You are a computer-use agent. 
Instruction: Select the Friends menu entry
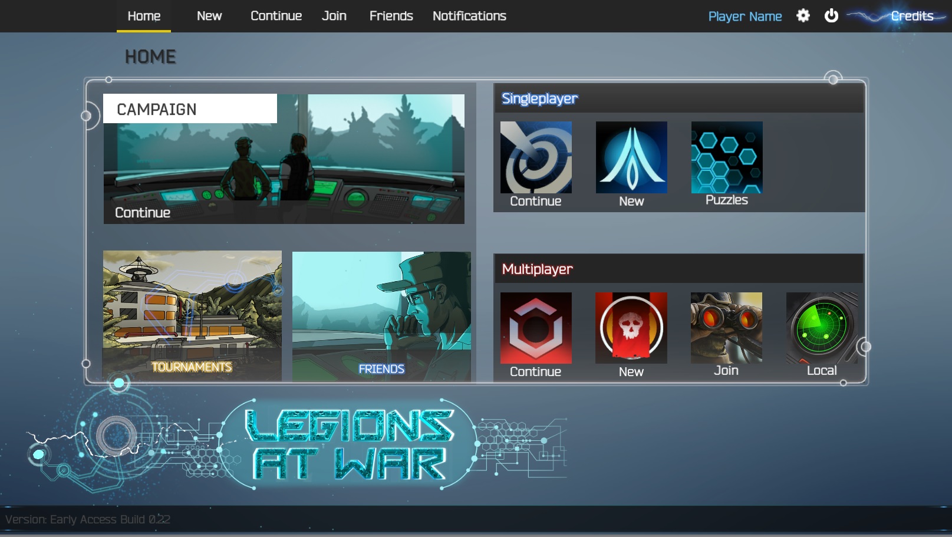pyautogui.click(x=391, y=16)
